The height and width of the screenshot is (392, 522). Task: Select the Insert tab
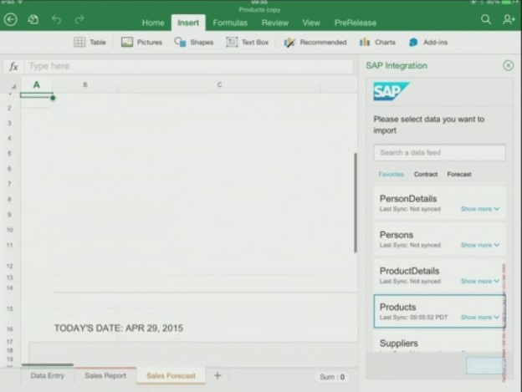pos(188,23)
